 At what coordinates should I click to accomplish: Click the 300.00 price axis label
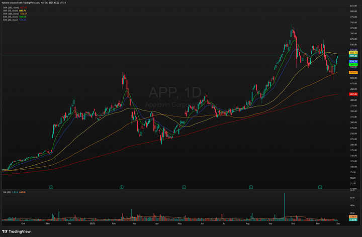[x=353, y=123]
